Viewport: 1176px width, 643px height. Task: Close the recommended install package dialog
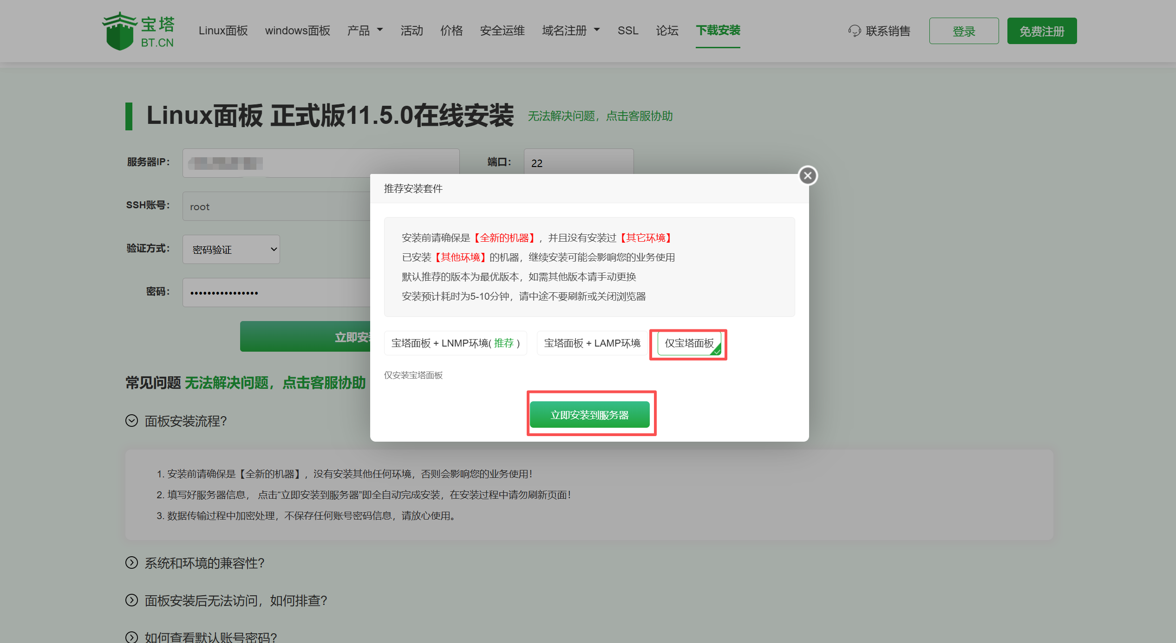tap(808, 176)
